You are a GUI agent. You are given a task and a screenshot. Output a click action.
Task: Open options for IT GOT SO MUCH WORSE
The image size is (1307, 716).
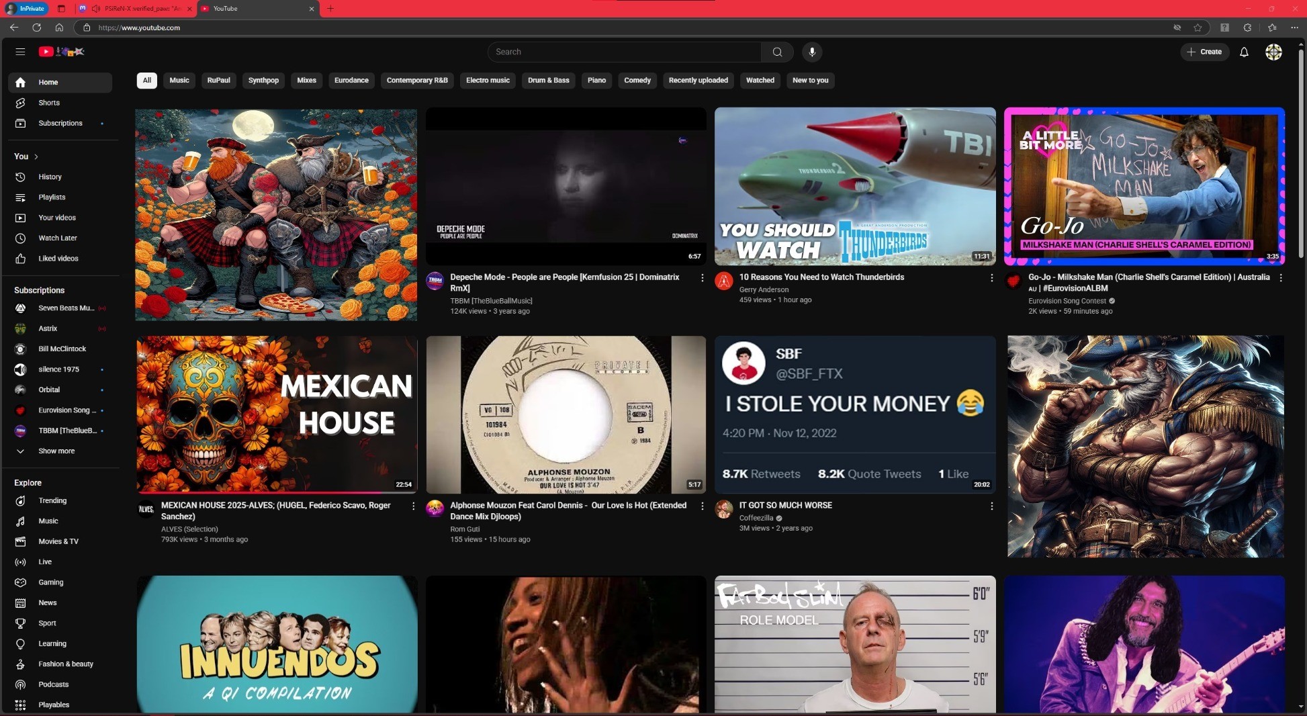[991, 506]
